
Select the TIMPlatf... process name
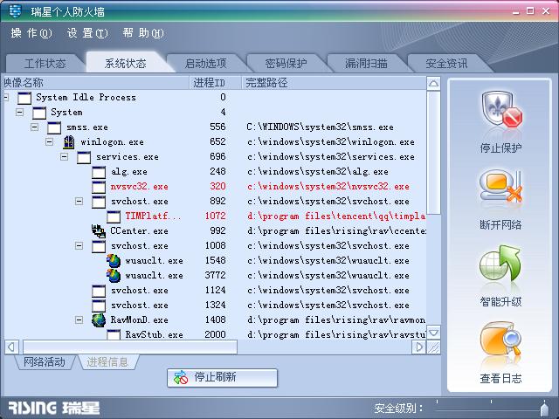coord(154,216)
